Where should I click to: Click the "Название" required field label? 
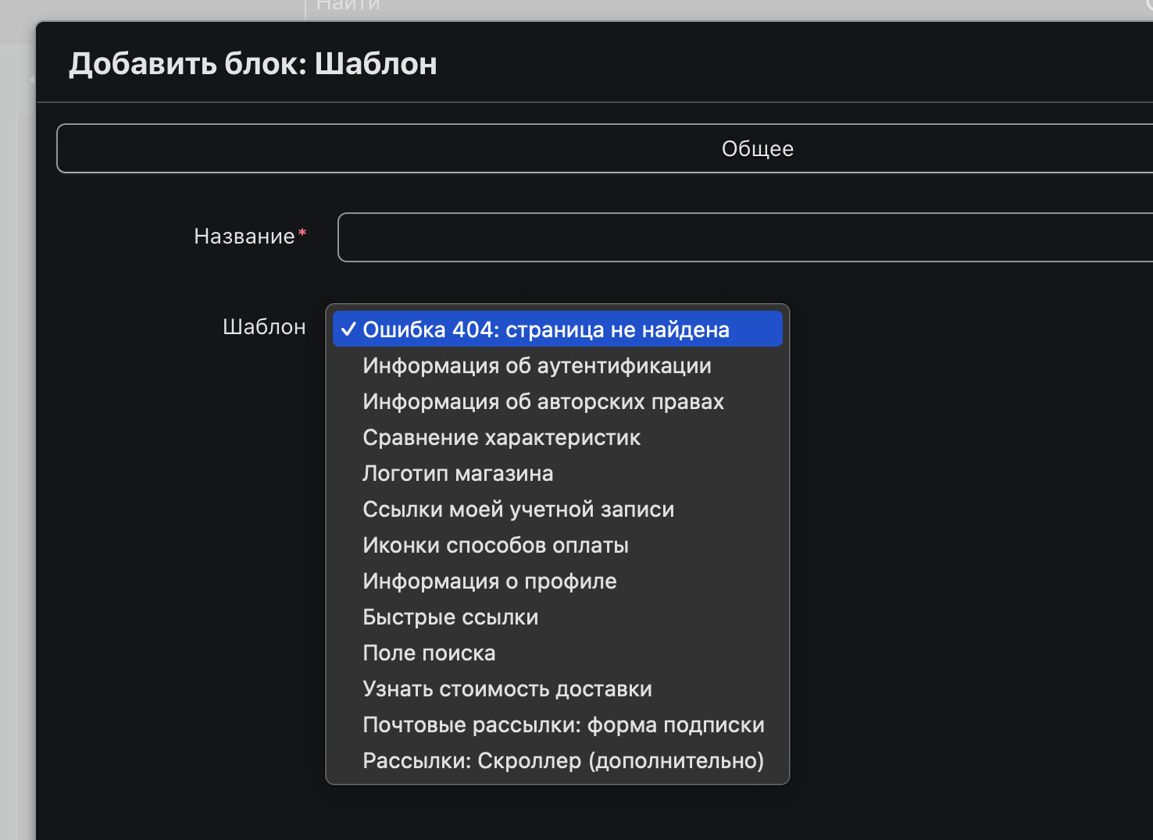click(x=250, y=236)
